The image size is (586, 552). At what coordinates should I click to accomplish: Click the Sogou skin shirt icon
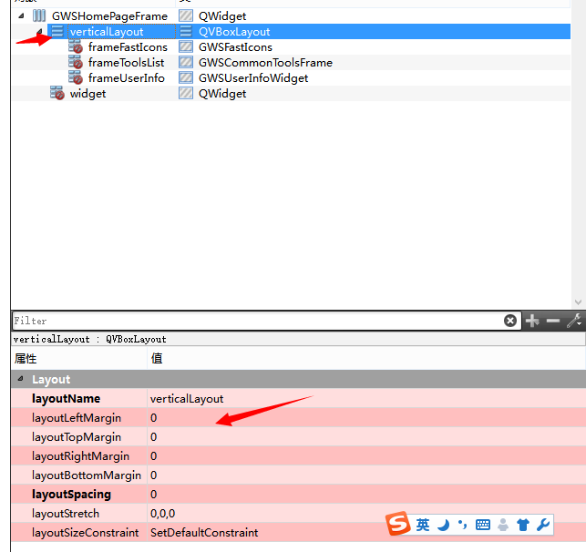pos(522,525)
